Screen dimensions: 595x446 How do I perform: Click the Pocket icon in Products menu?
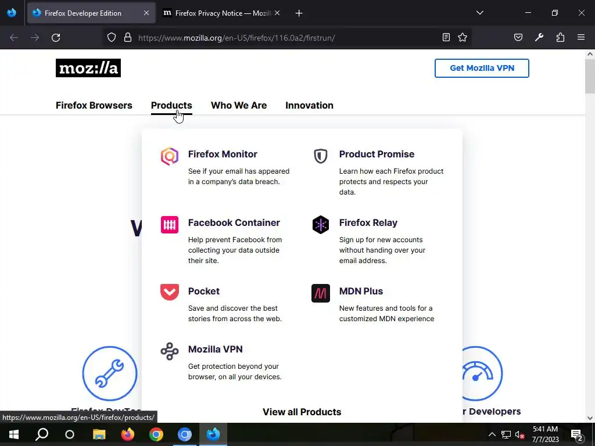169,293
